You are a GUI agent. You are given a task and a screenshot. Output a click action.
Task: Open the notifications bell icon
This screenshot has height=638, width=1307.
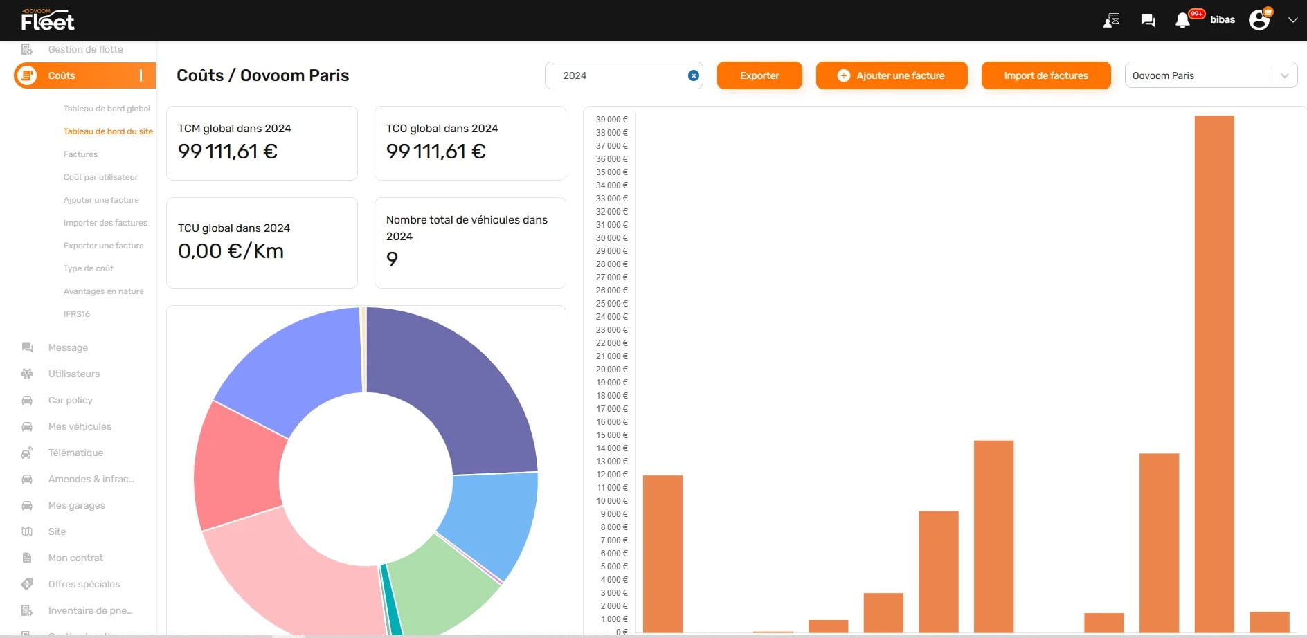point(1182,21)
